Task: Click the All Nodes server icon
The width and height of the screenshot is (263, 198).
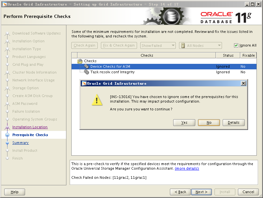Action: click(183, 46)
